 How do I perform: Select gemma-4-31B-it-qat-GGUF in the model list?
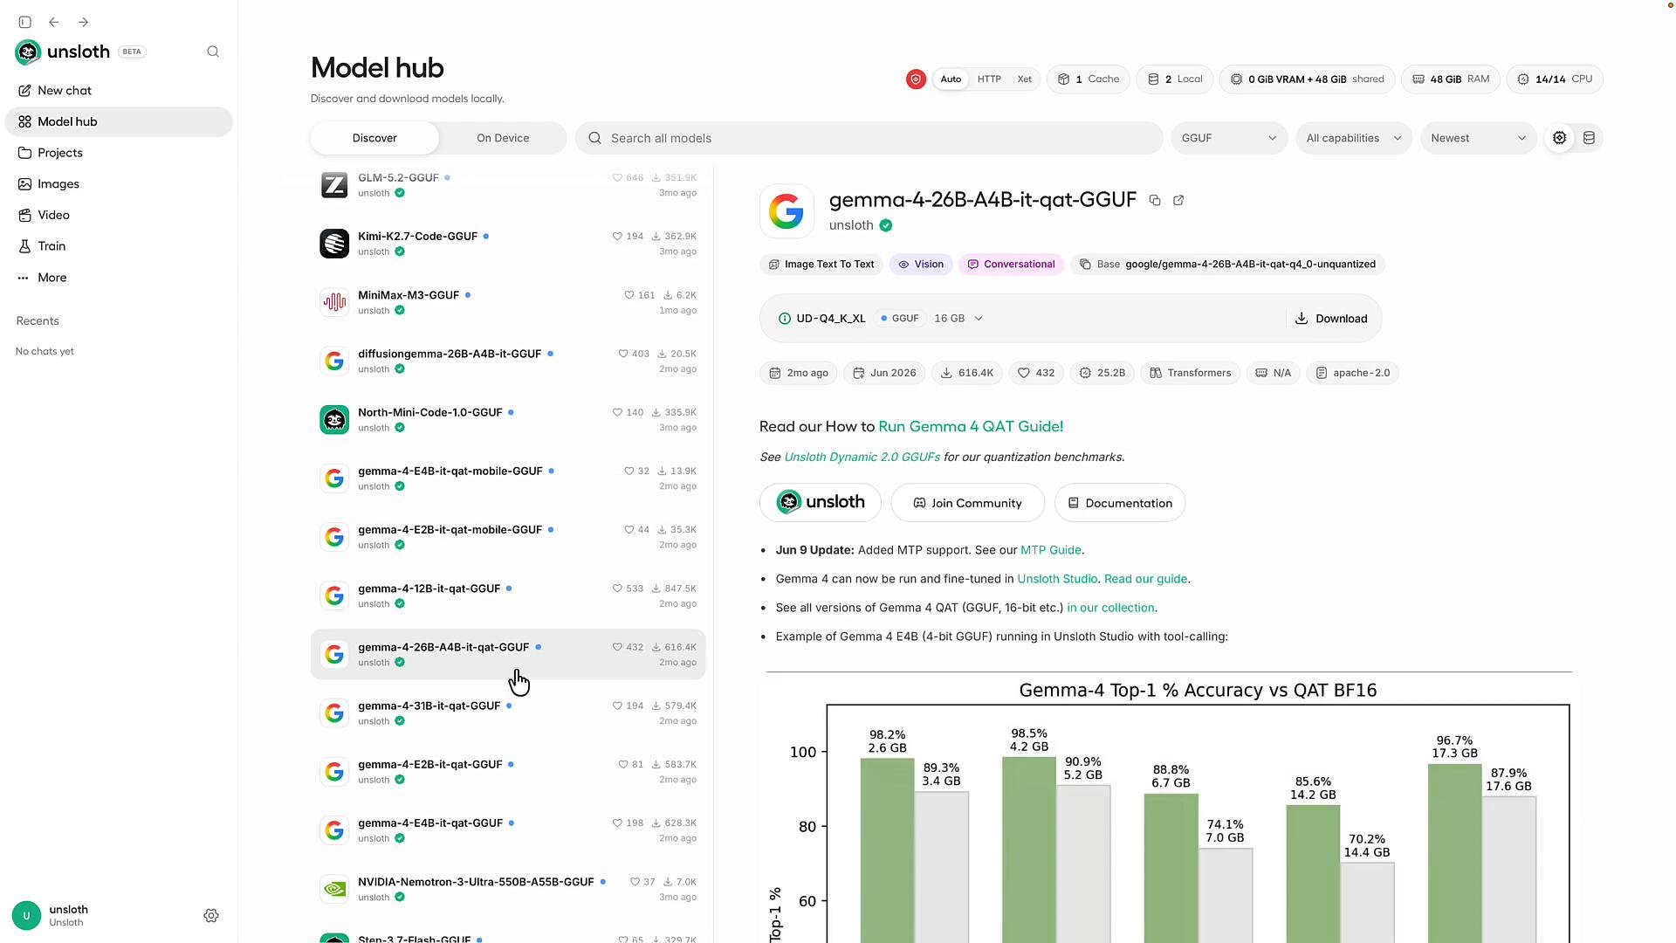(508, 713)
